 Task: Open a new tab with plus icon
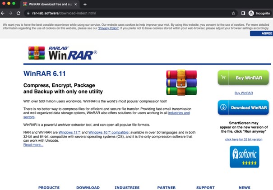[x=85, y=5]
